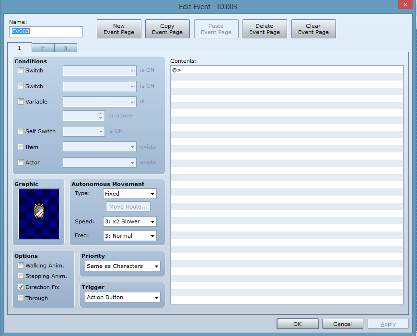The width and height of the screenshot is (417, 336).
Task: Switch to event page tab 3
Action: 65,48
